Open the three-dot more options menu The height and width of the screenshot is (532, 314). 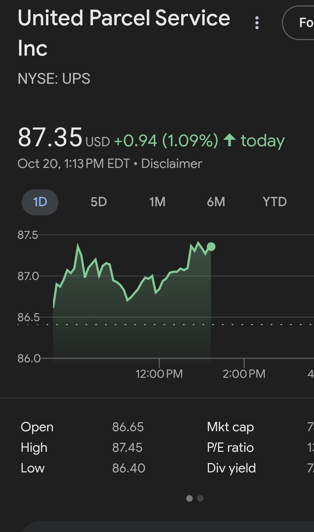click(257, 23)
